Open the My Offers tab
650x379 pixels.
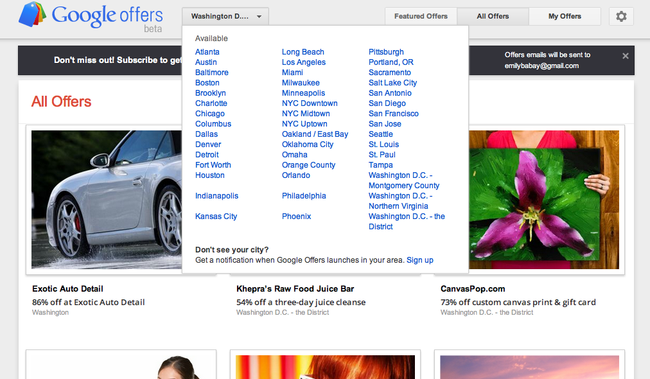[565, 17]
